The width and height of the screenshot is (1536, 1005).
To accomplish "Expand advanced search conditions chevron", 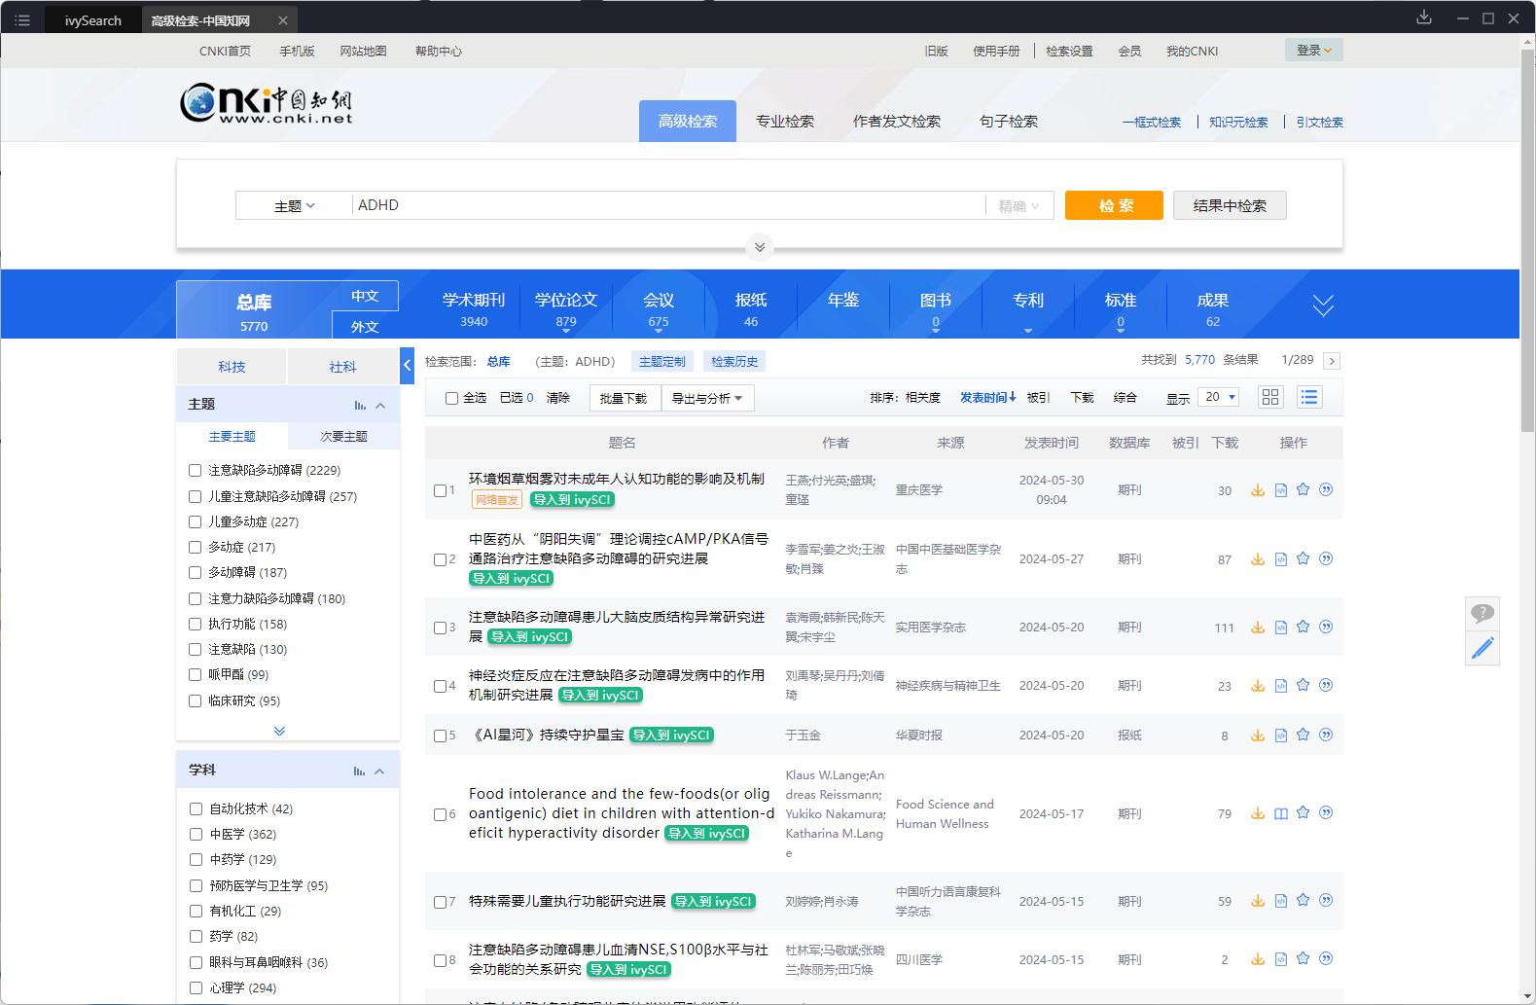I will coord(760,247).
